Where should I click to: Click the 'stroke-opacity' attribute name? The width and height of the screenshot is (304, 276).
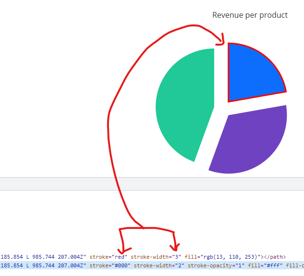[x=209, y=265]
